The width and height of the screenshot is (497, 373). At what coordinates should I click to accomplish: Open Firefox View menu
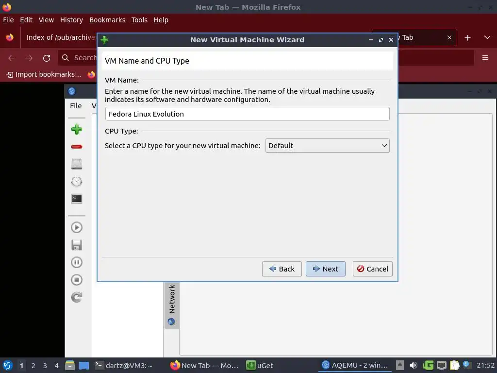tap(46, 20)
